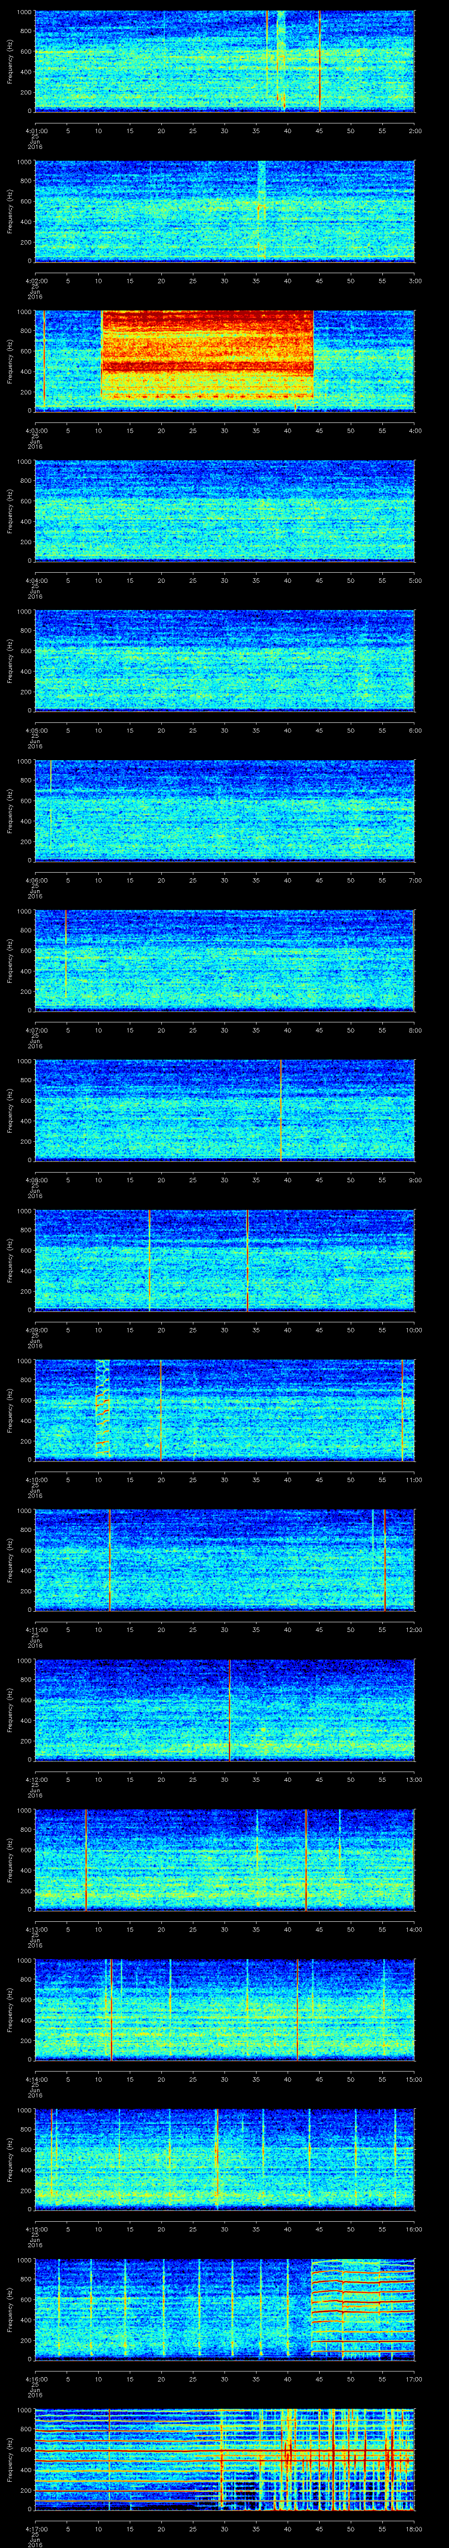Select the spectrogram panel starting at 4:15:00
The image size is (449, 2548).
(x=224, y=2159)
